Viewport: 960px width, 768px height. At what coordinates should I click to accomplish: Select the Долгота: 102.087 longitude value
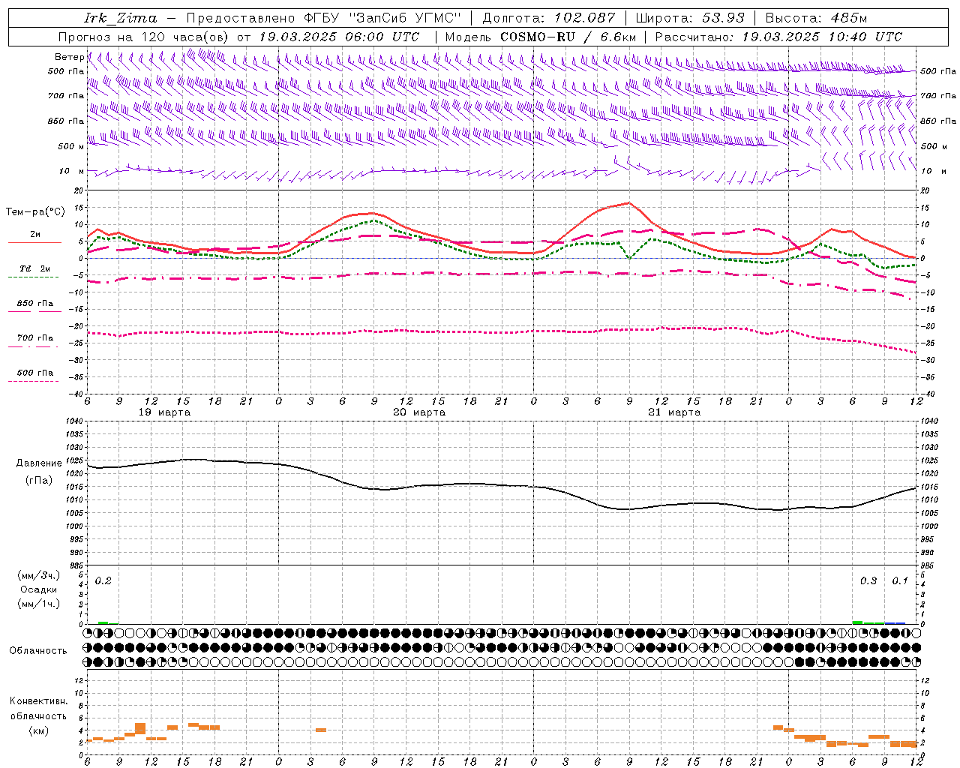549,18
